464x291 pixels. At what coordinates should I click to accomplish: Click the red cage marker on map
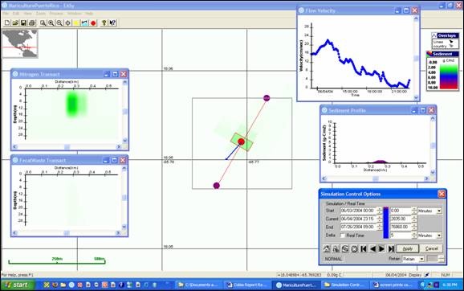click(241, 141)
